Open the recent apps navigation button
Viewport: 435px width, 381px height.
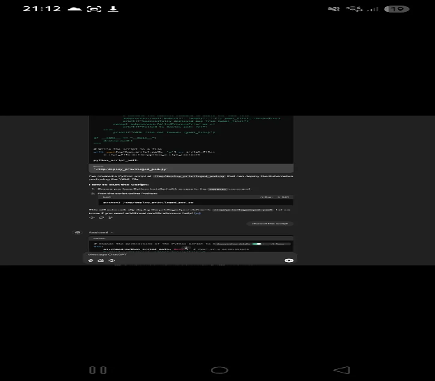pos(98,370)
